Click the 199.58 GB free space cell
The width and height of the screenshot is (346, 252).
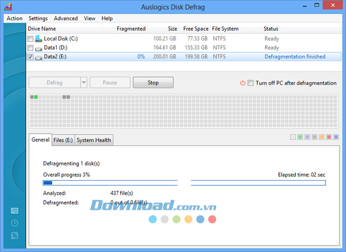coord(196,57)
